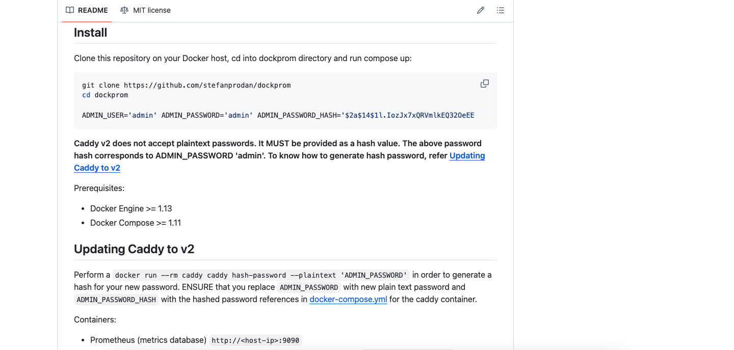Screen dimensions: 734x350
Task: Click the "Install" section heading
Action: pyautogui.click(x=91, y=33)
